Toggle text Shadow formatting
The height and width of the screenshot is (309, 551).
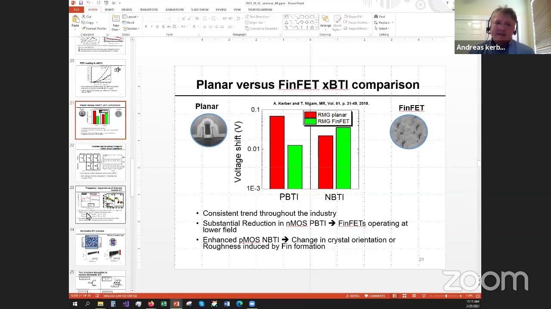pos(162,27)
